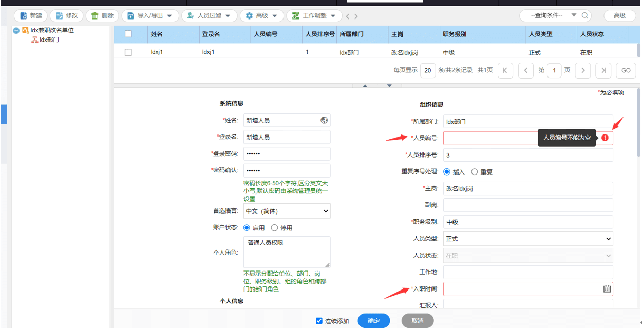Click the grey 取消 cancel button
The image size is (642, 329).
pyautogui.click(x=418, y=321)
